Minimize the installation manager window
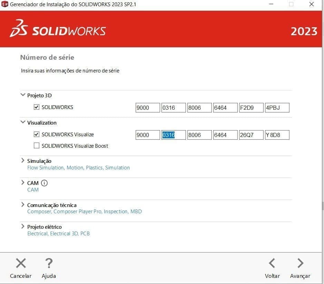Screen dimensions: 324x284 tap(271, 4)
